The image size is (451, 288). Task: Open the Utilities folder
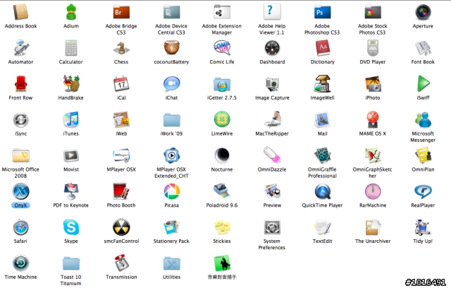pos(171,263)
